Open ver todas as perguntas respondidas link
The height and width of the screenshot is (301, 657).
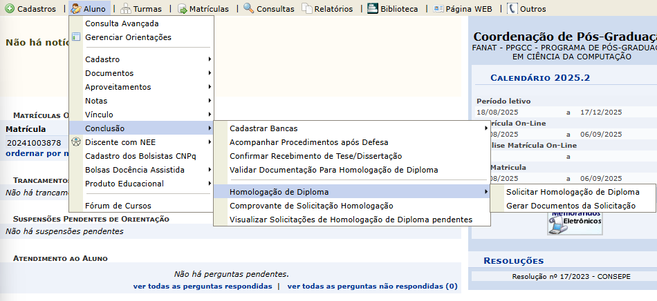[x=203, y=286]
